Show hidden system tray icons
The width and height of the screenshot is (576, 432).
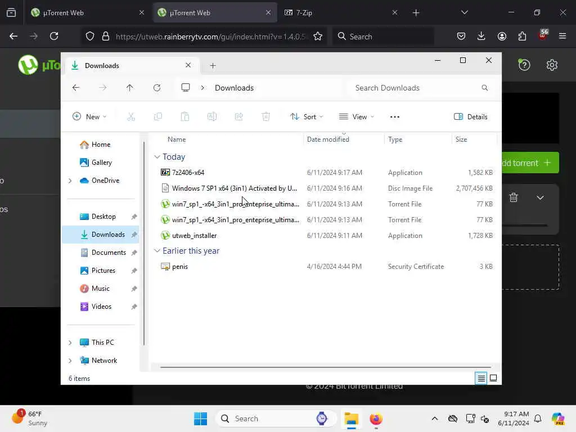(435, 418)
